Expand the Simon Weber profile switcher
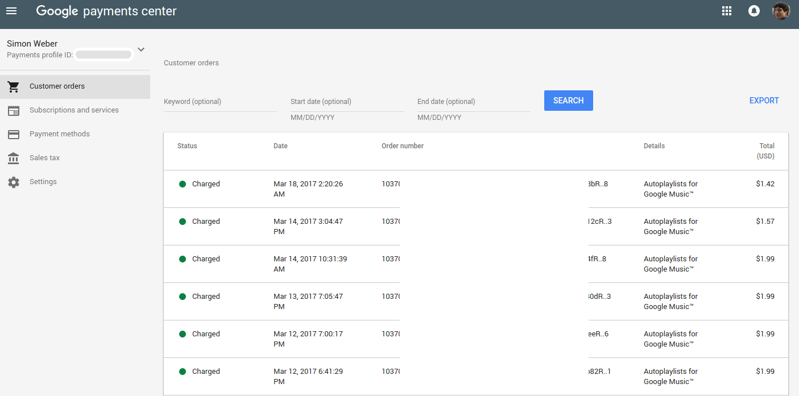 pos(141,49)
